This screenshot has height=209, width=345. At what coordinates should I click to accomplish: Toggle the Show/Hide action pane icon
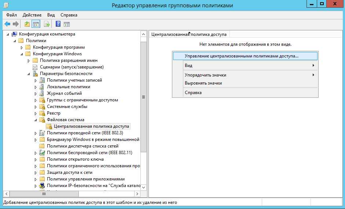pos(67,24)
